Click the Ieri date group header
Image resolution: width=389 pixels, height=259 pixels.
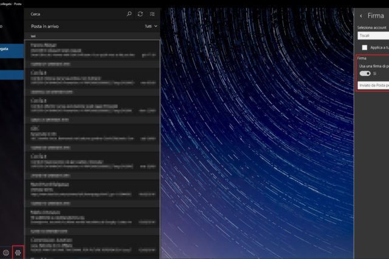[92, 36]
